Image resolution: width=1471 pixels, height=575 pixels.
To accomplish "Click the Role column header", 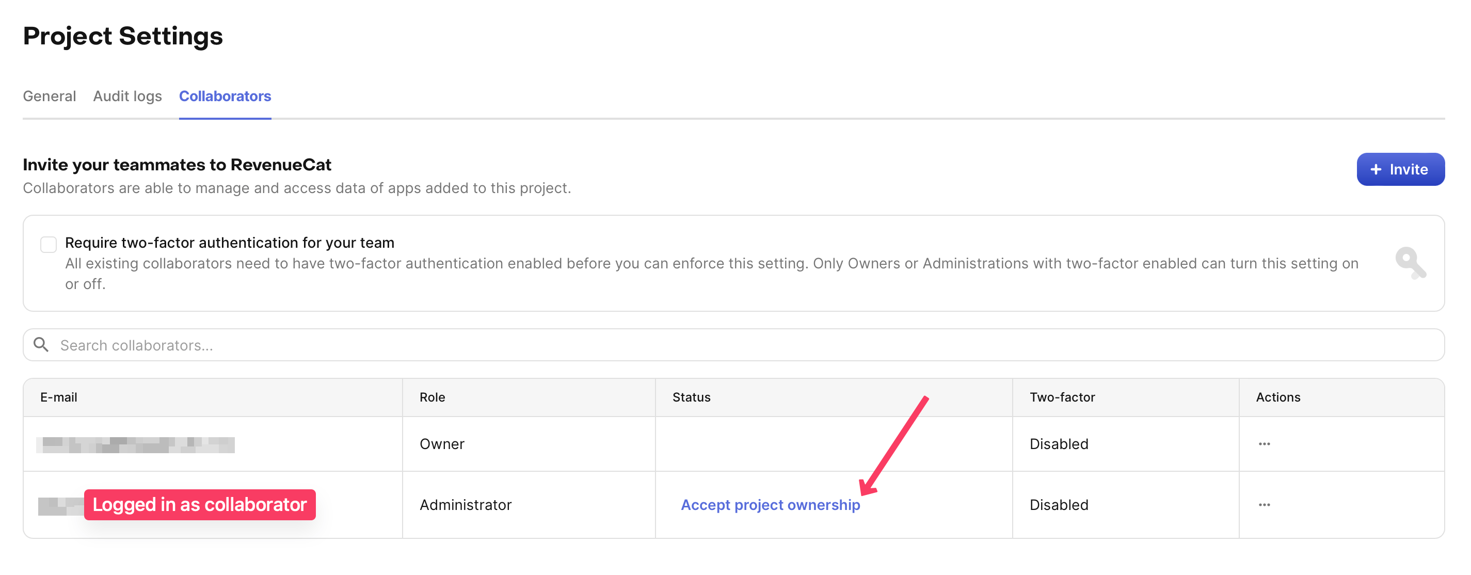I will pyautogui.click(x=433, y=397).
